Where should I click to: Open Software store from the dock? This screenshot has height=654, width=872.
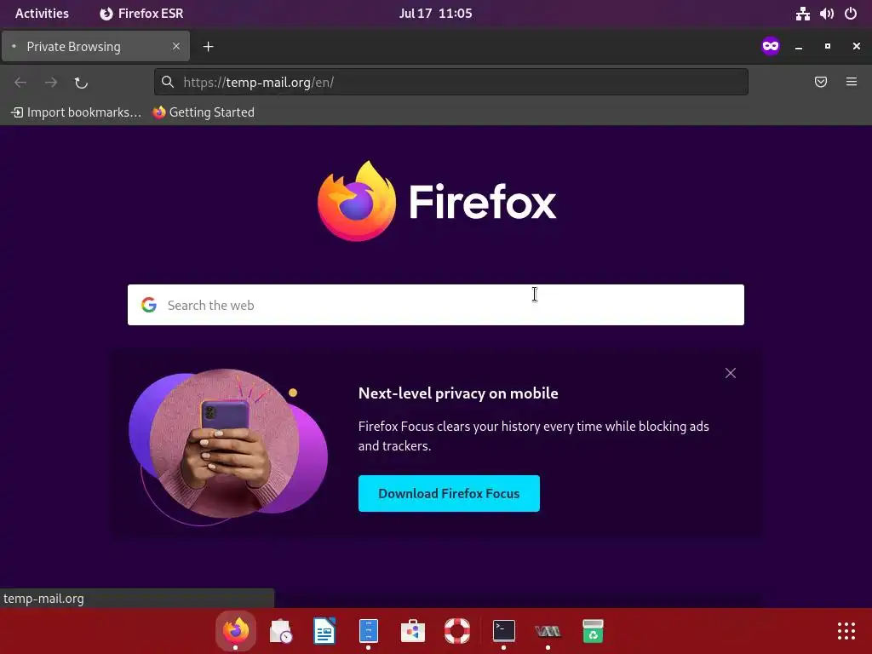(x=413, y=631)
